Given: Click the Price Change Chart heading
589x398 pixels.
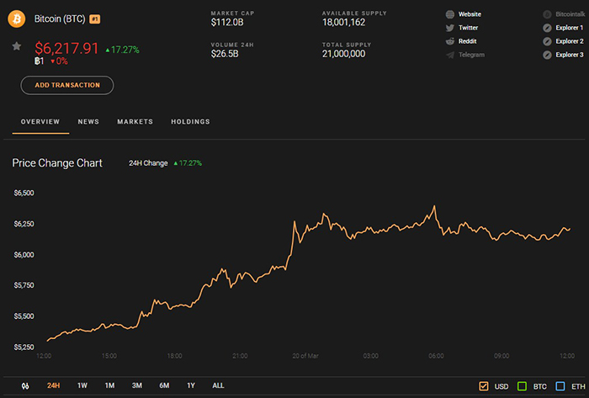Looking at the screenshot, I should (57, 163).
